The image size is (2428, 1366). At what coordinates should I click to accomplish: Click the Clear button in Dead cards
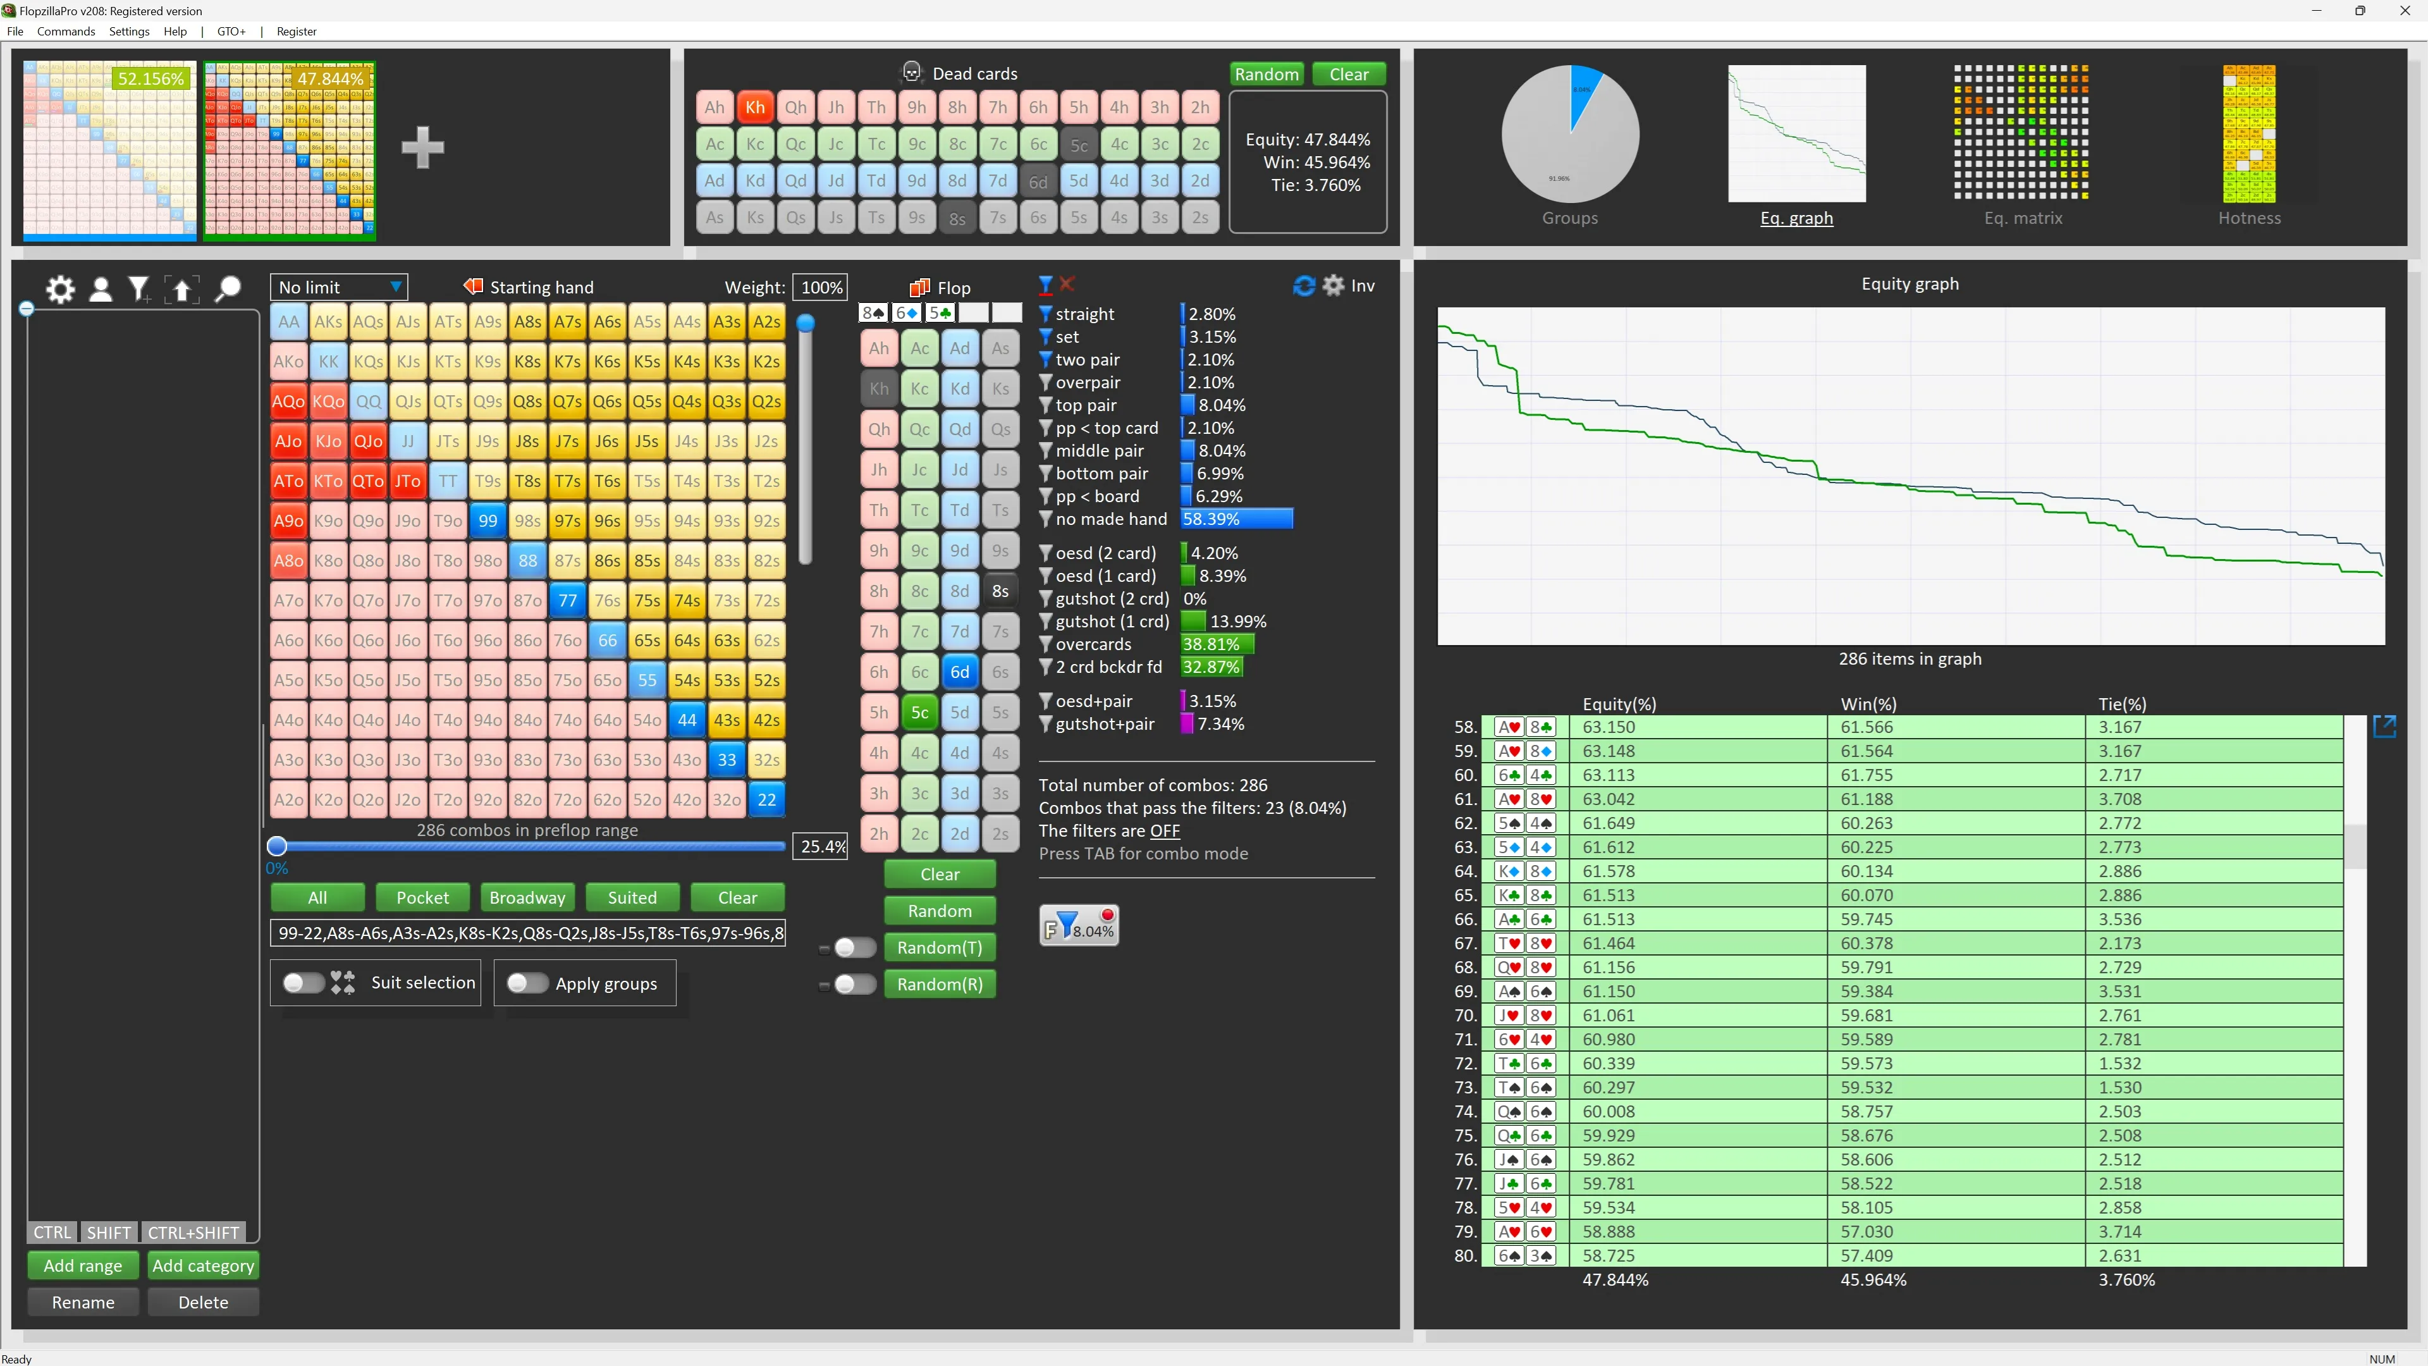(1349, 75)
